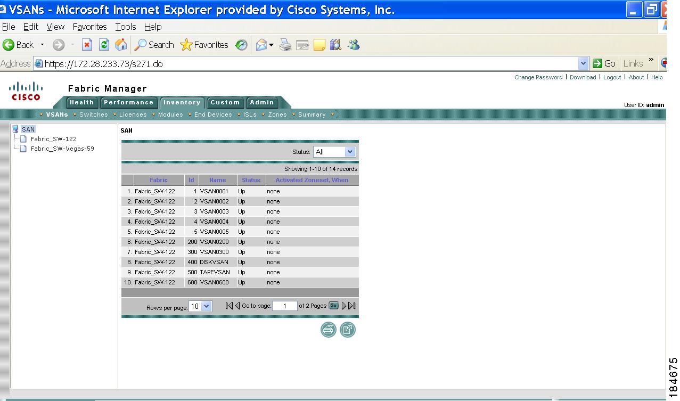Viewport: 680px width, 401px height.
Task: Go to previous page arrow
Action: click(x=237, y=306)
